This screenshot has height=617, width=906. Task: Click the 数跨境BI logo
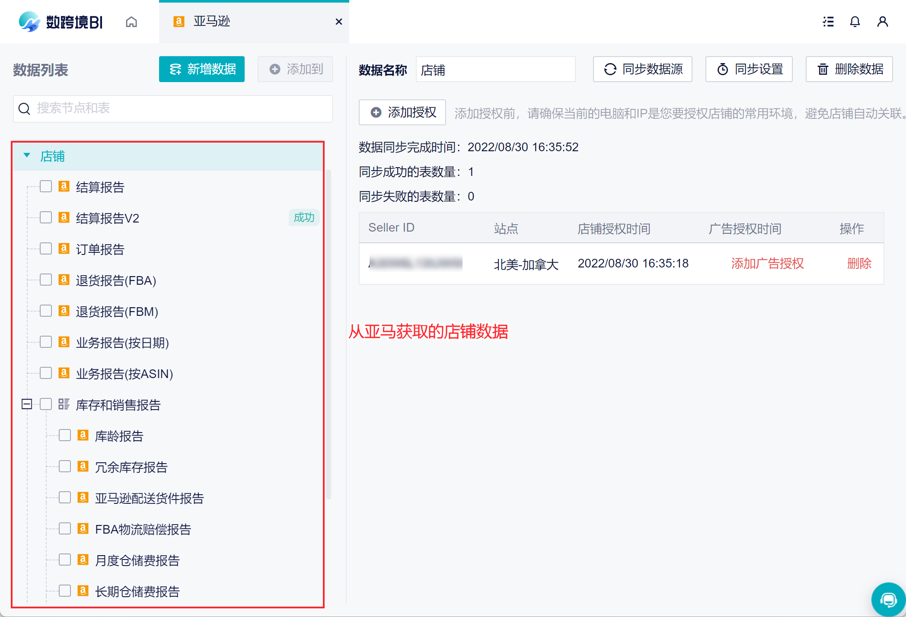point(61,22)
